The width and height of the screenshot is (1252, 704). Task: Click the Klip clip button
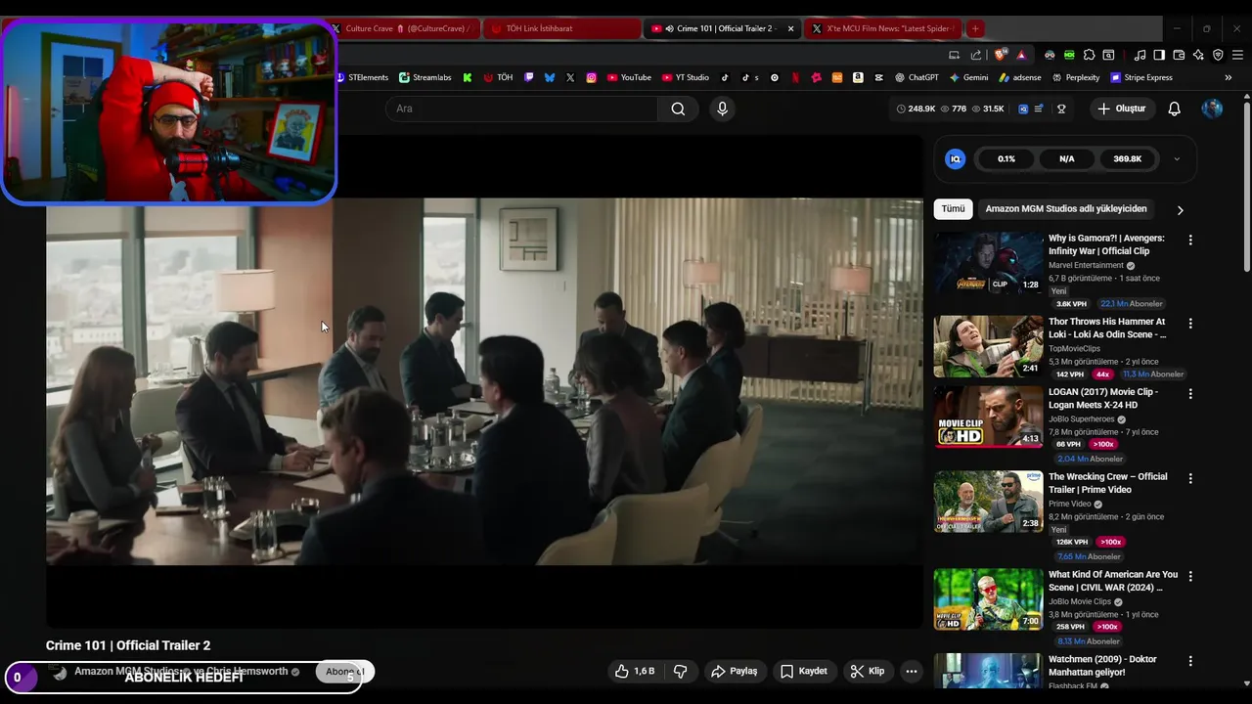868,671
